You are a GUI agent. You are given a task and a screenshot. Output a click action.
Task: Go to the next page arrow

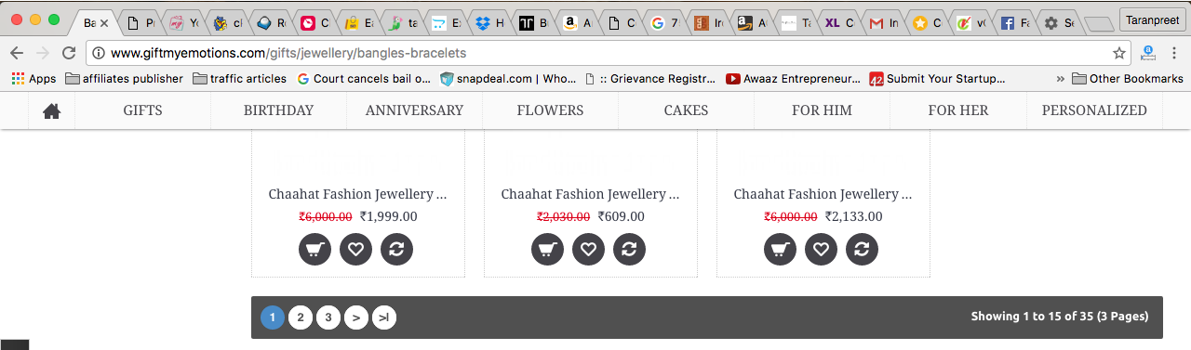click(x=356, y=318)
